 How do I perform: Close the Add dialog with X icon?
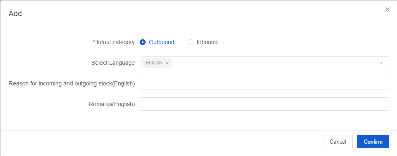pos(387,9)
